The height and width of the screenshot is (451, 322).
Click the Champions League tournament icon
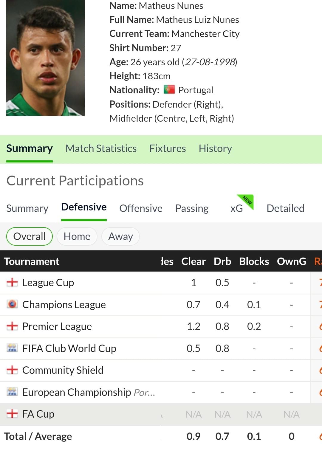12,304
